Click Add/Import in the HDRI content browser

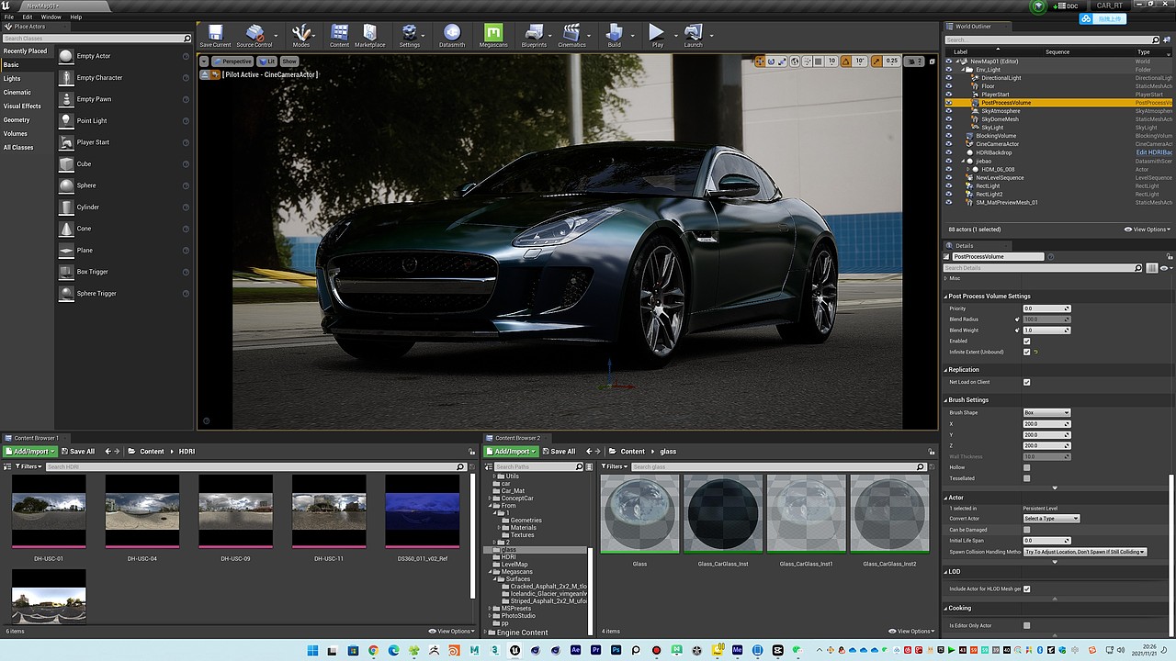point(30,452)
